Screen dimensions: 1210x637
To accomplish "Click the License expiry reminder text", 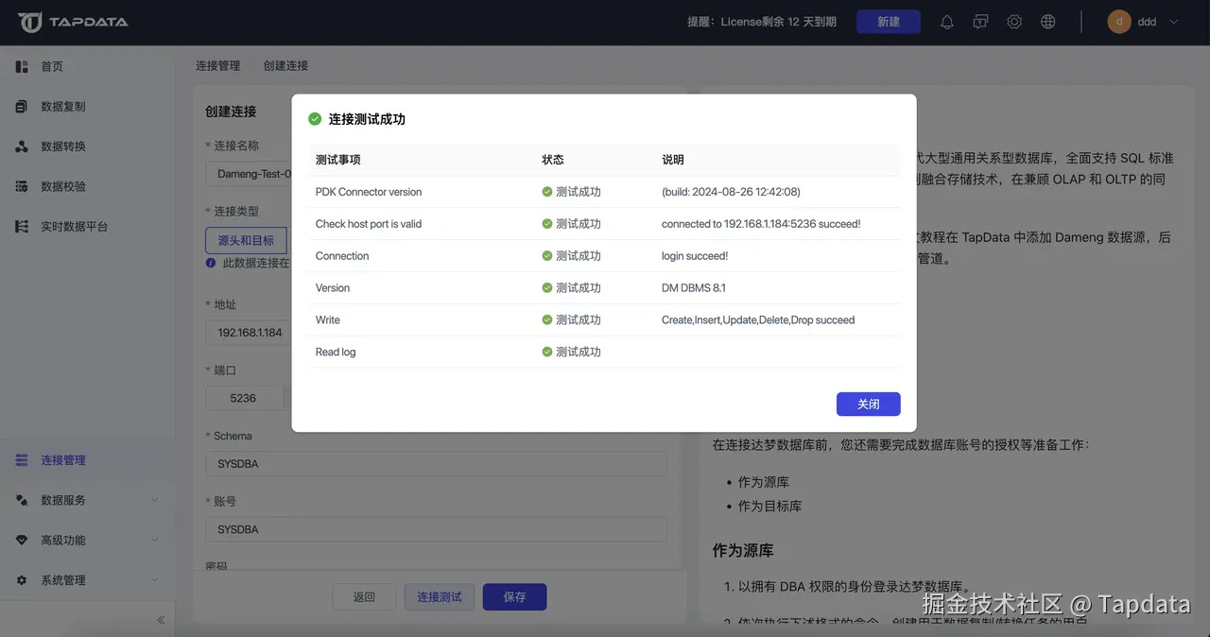I will click(761, 22).
